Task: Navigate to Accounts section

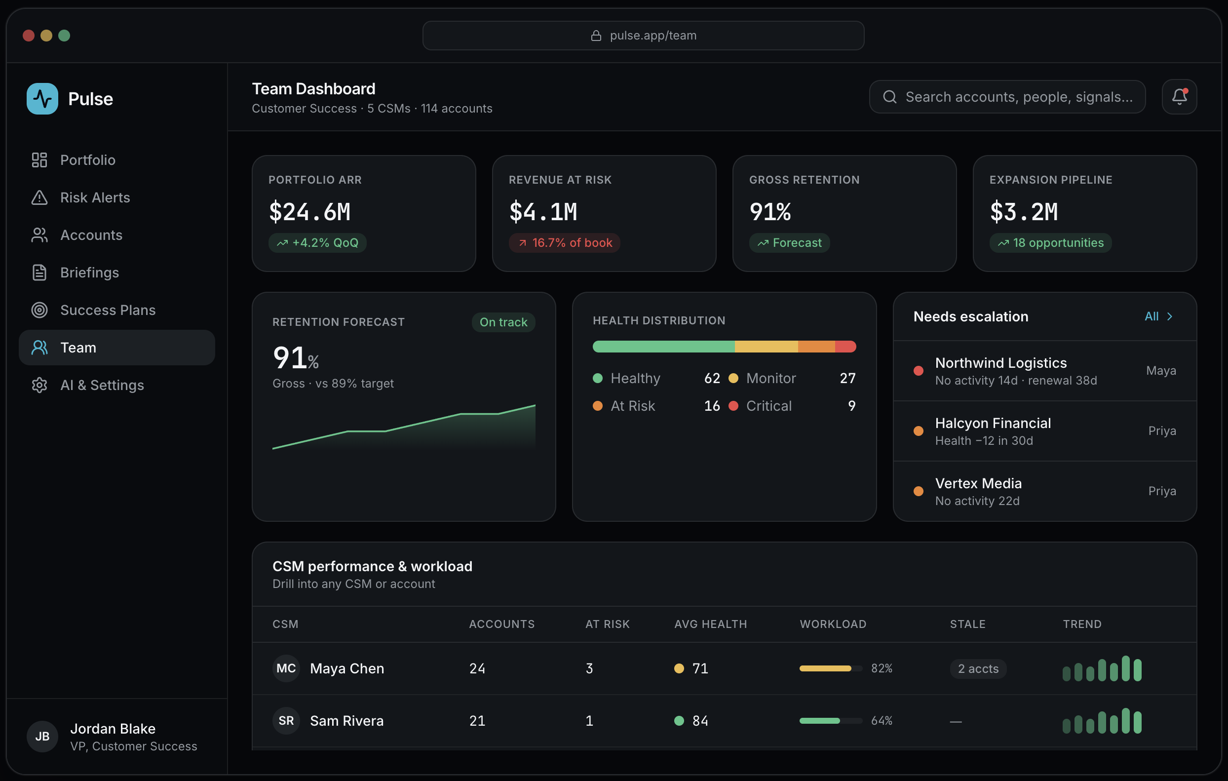Action: coord(117,235)
